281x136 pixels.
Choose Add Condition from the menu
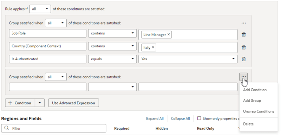(x=255, y=90)
